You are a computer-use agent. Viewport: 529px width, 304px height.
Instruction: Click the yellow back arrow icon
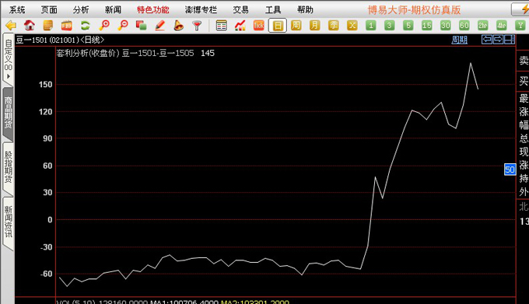(x=11, y=26)
